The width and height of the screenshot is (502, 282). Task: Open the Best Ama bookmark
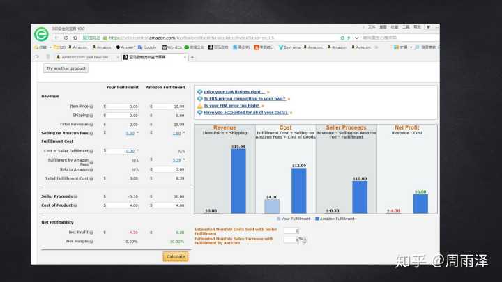coord(289,47)
